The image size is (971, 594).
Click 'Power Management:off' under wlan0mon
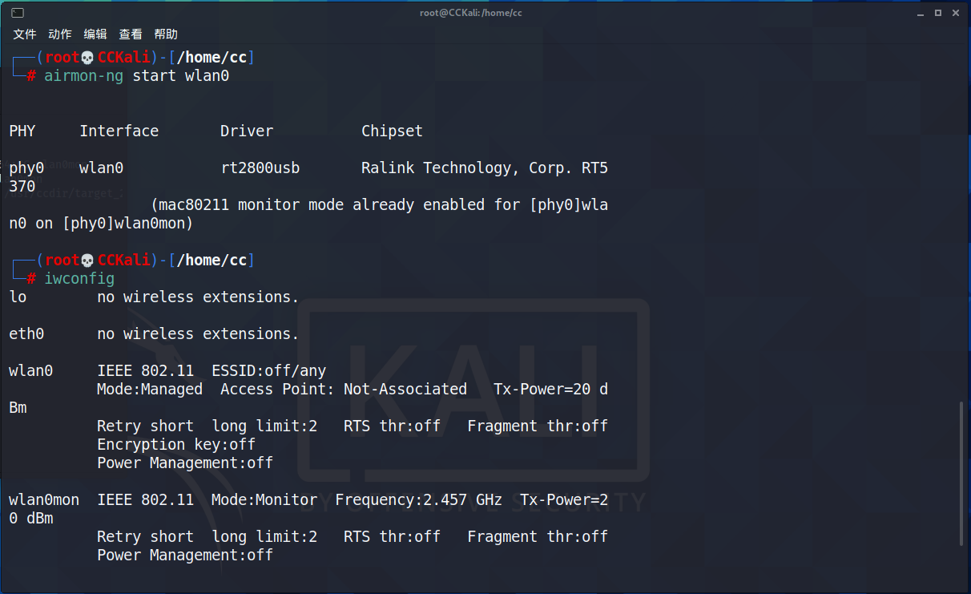185,555
